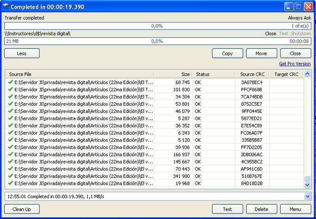Screen dimensions: 316x219
Task: Select the file row with CRC 3A078EC4
Action: point(154,82)
